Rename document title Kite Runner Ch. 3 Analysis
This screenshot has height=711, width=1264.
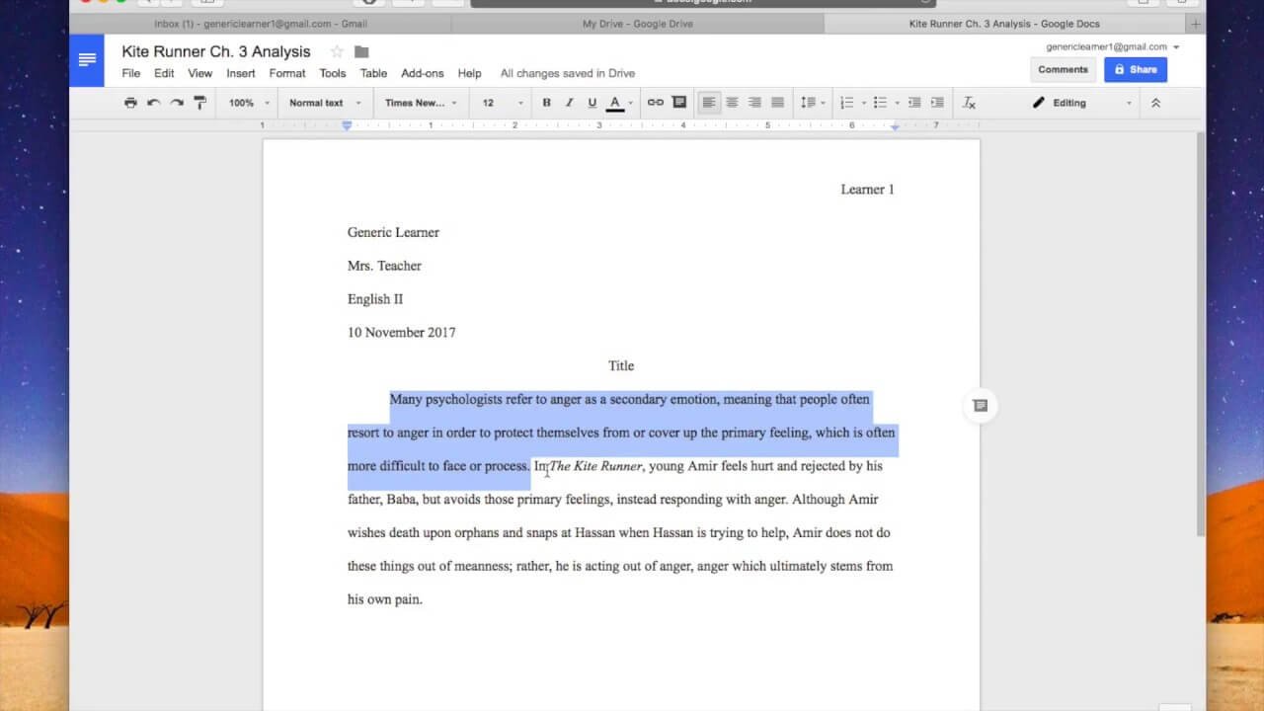click(x=216, y=51)
